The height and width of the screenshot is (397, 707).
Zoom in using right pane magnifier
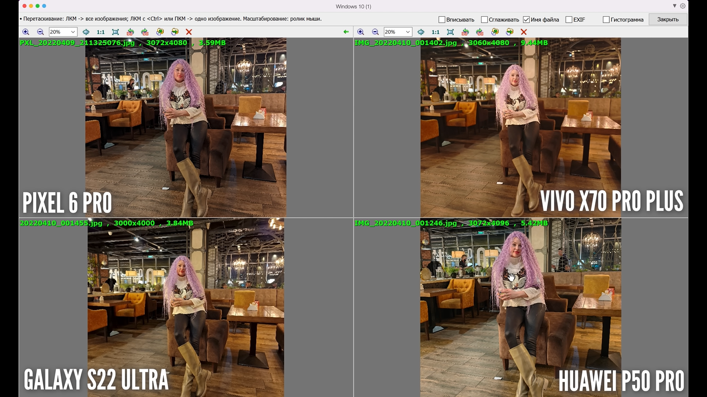361,32
